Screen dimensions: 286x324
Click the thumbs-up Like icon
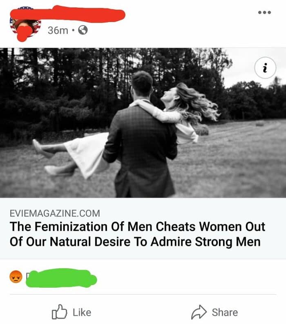coord(59,312)
